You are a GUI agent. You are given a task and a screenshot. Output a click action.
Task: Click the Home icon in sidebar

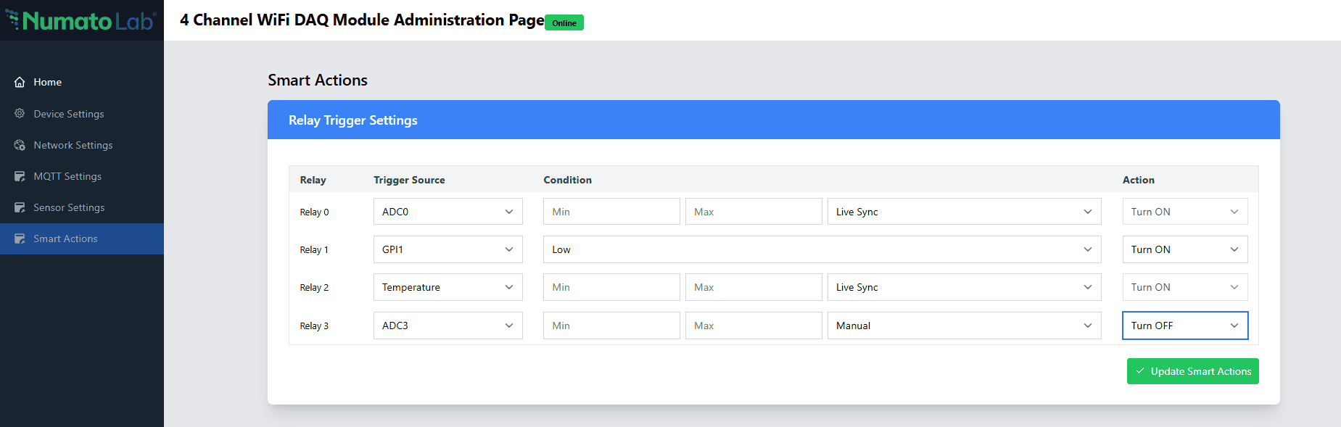click(x=20, y=82)
